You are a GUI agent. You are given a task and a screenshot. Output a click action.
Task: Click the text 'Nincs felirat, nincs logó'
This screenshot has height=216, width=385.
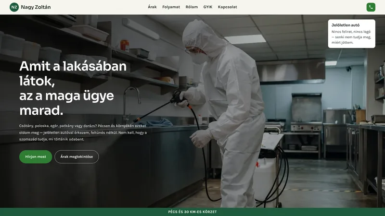351,32
